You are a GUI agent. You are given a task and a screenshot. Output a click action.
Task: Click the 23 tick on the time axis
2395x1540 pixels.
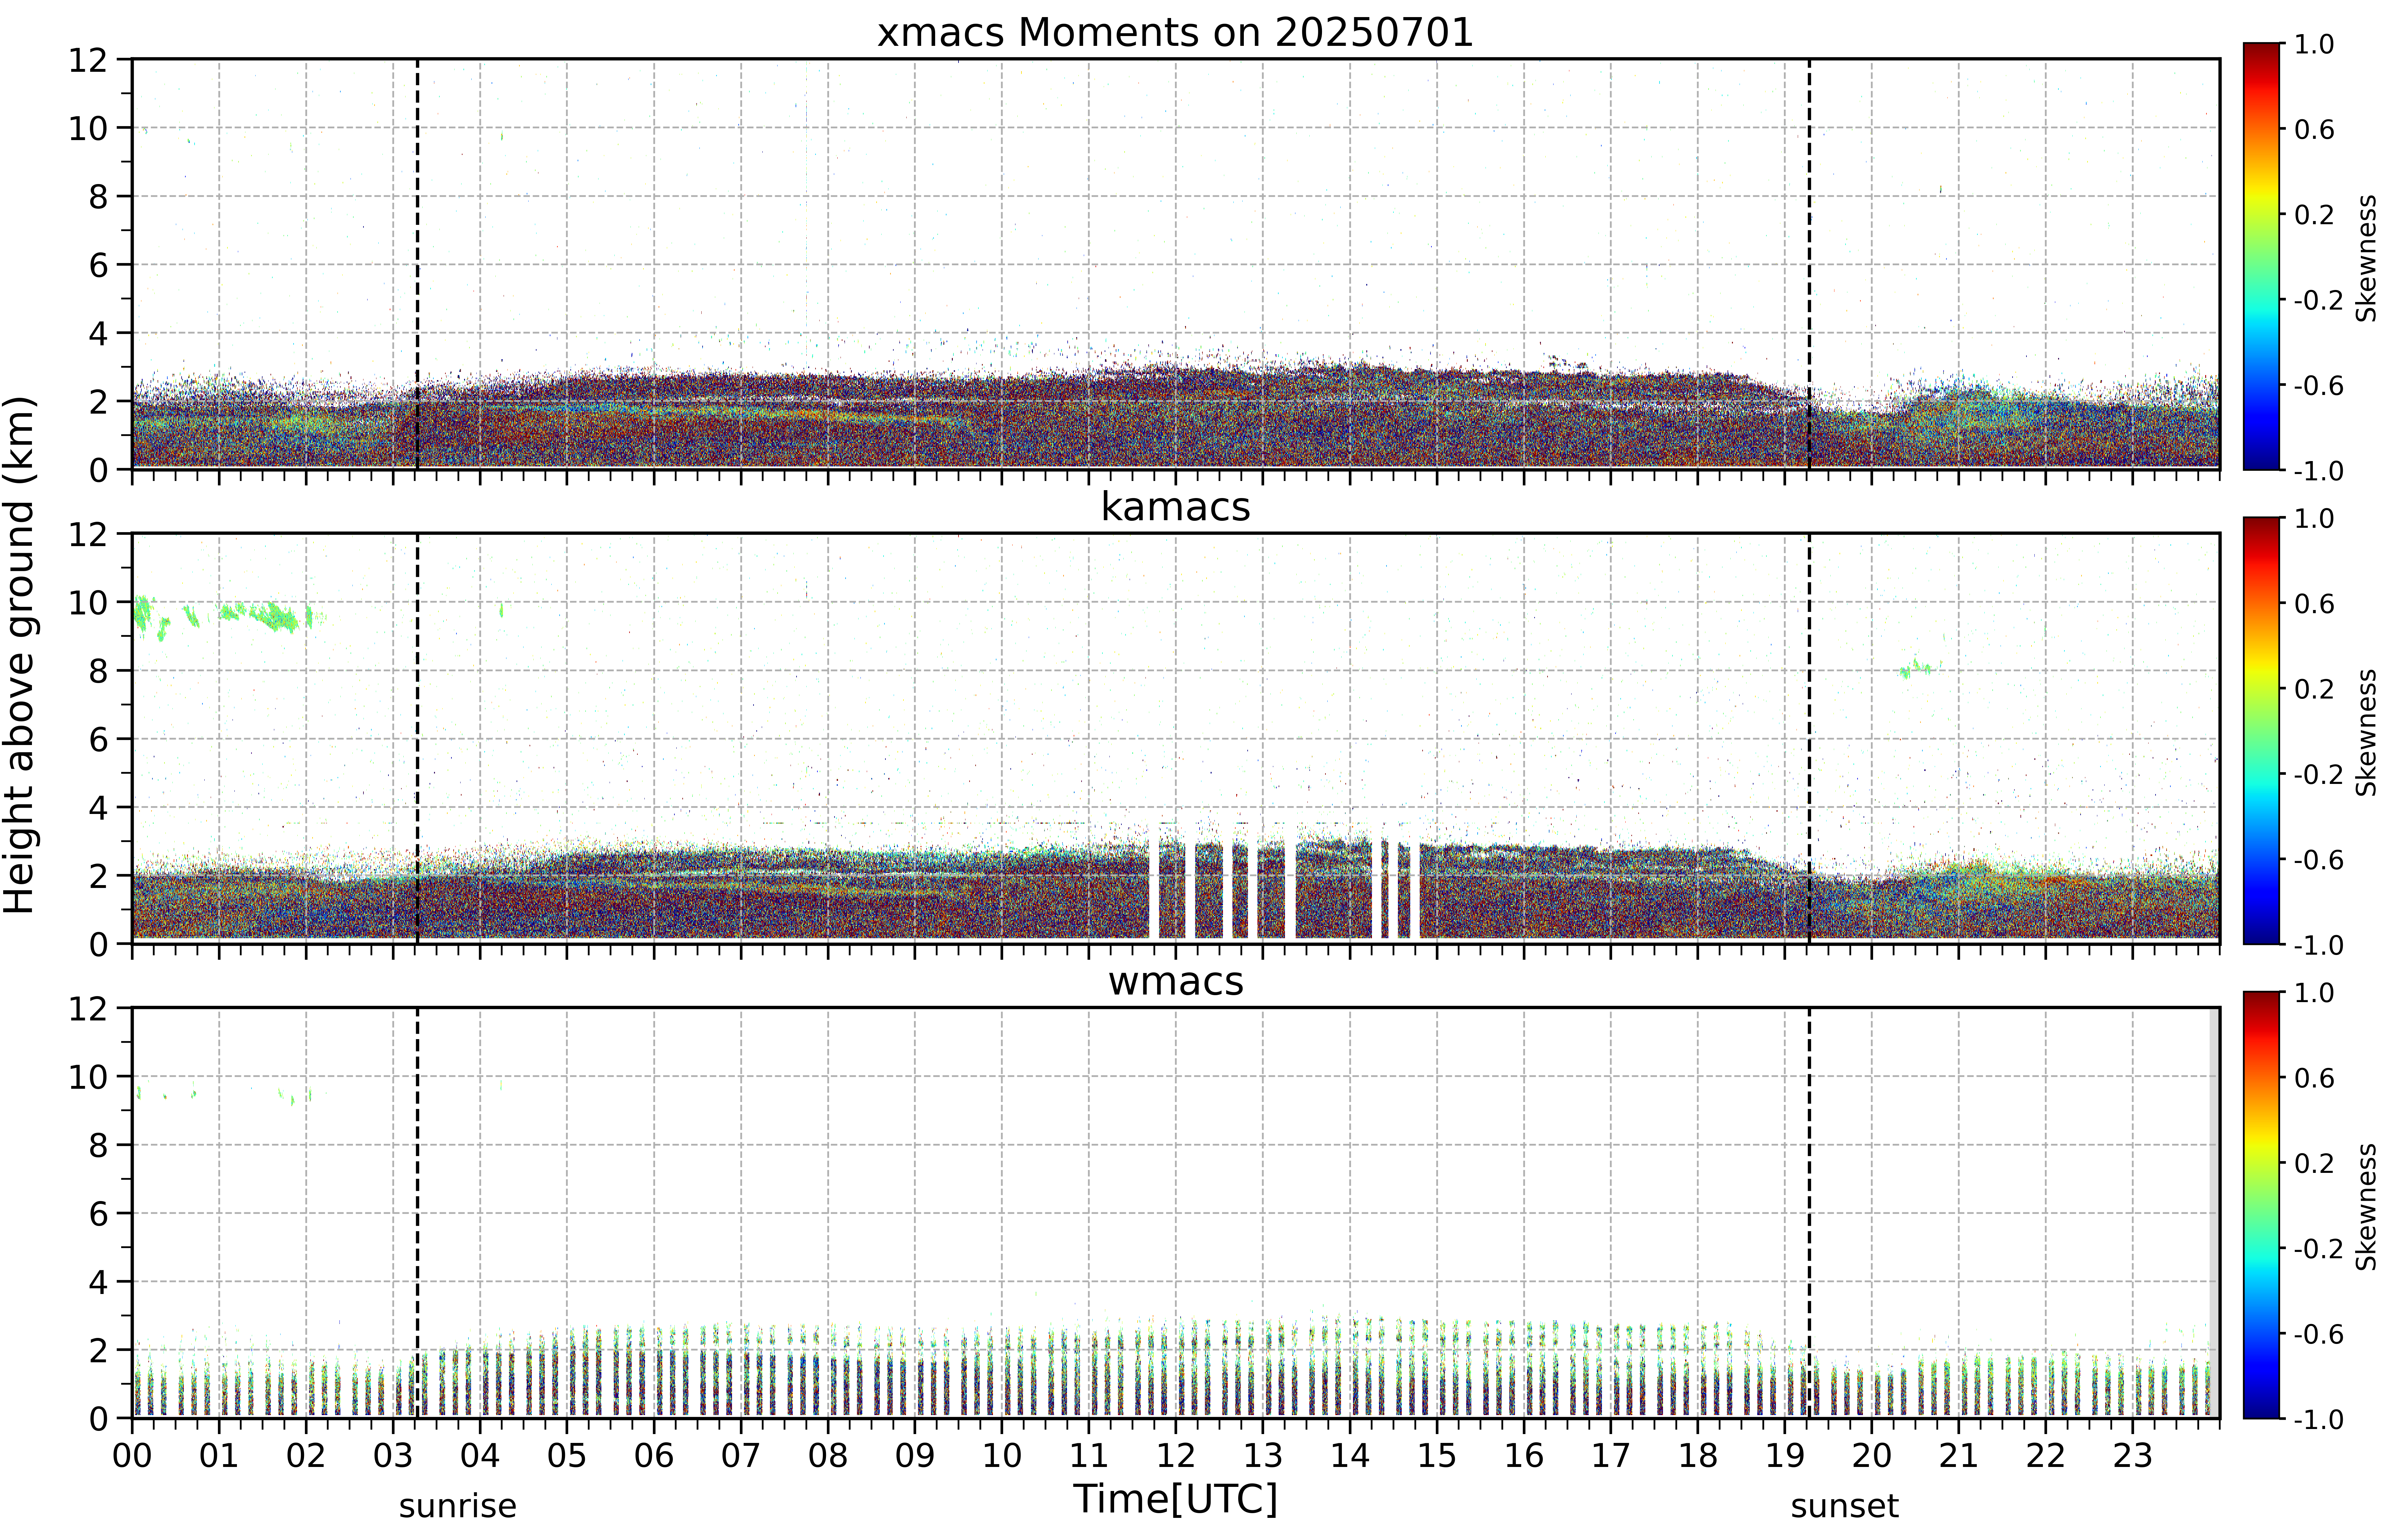point(2132,1456)
